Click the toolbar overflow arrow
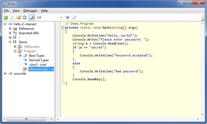The image size is (207, 124). point(203,19)
